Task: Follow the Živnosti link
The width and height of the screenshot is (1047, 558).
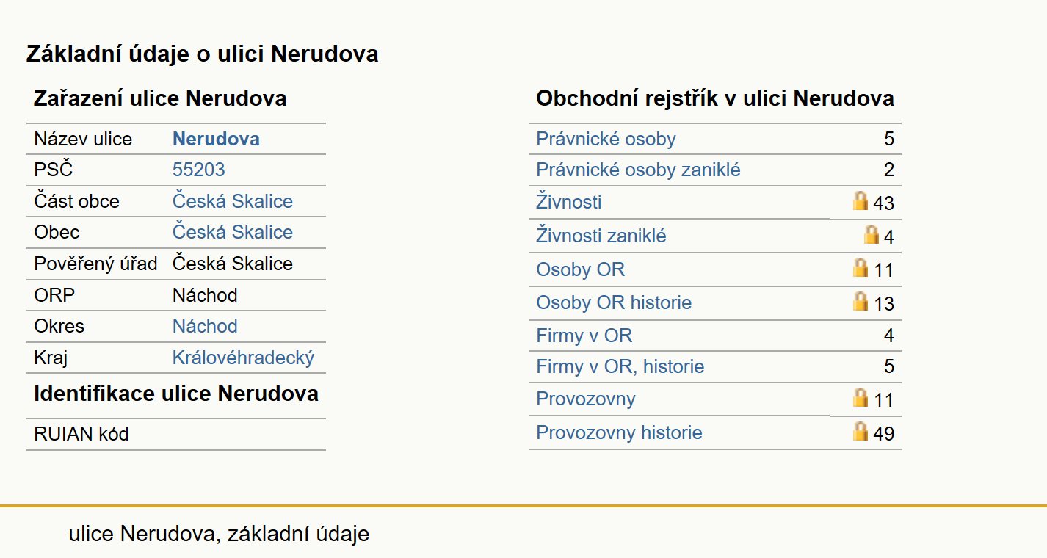Action: (x=569, y=202)
